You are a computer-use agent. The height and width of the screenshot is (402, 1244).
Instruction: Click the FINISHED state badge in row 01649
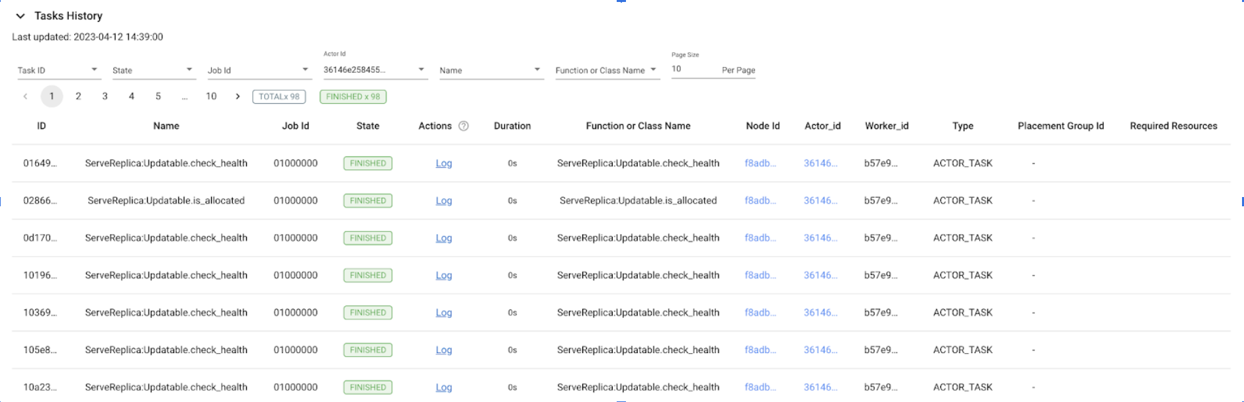coord(368,163)
